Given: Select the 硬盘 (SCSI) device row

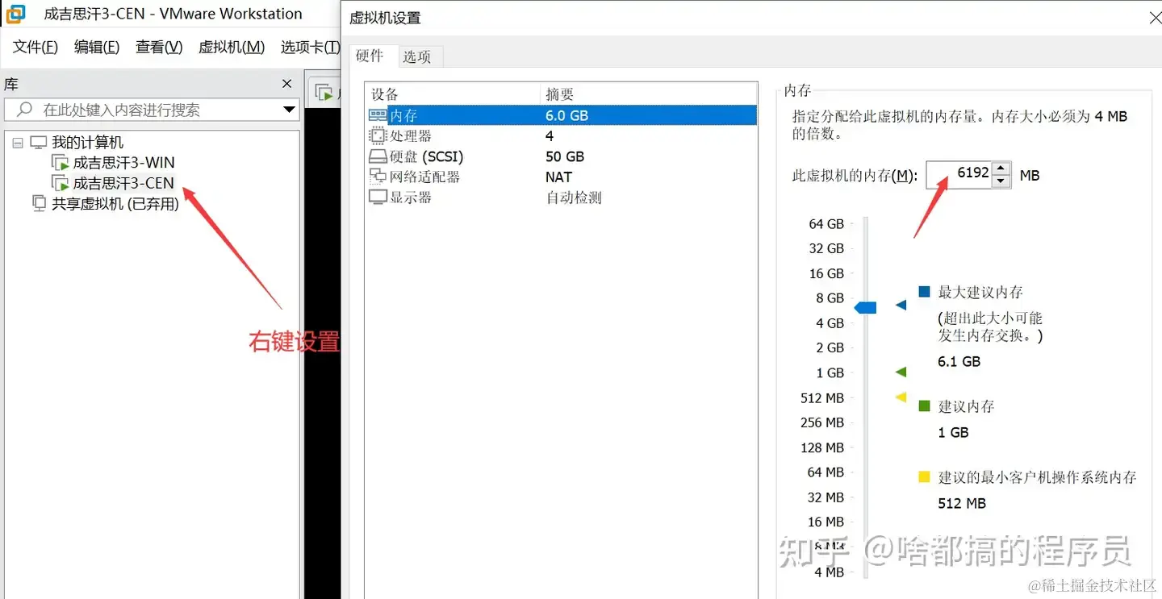Looking at the screenshot, I should point(562,156).
